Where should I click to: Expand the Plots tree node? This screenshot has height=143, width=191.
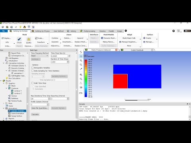pos(4,103)
